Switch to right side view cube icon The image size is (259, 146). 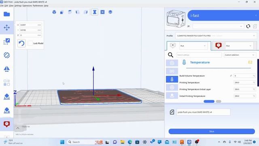pyautogui.click(x=85, y=12)
